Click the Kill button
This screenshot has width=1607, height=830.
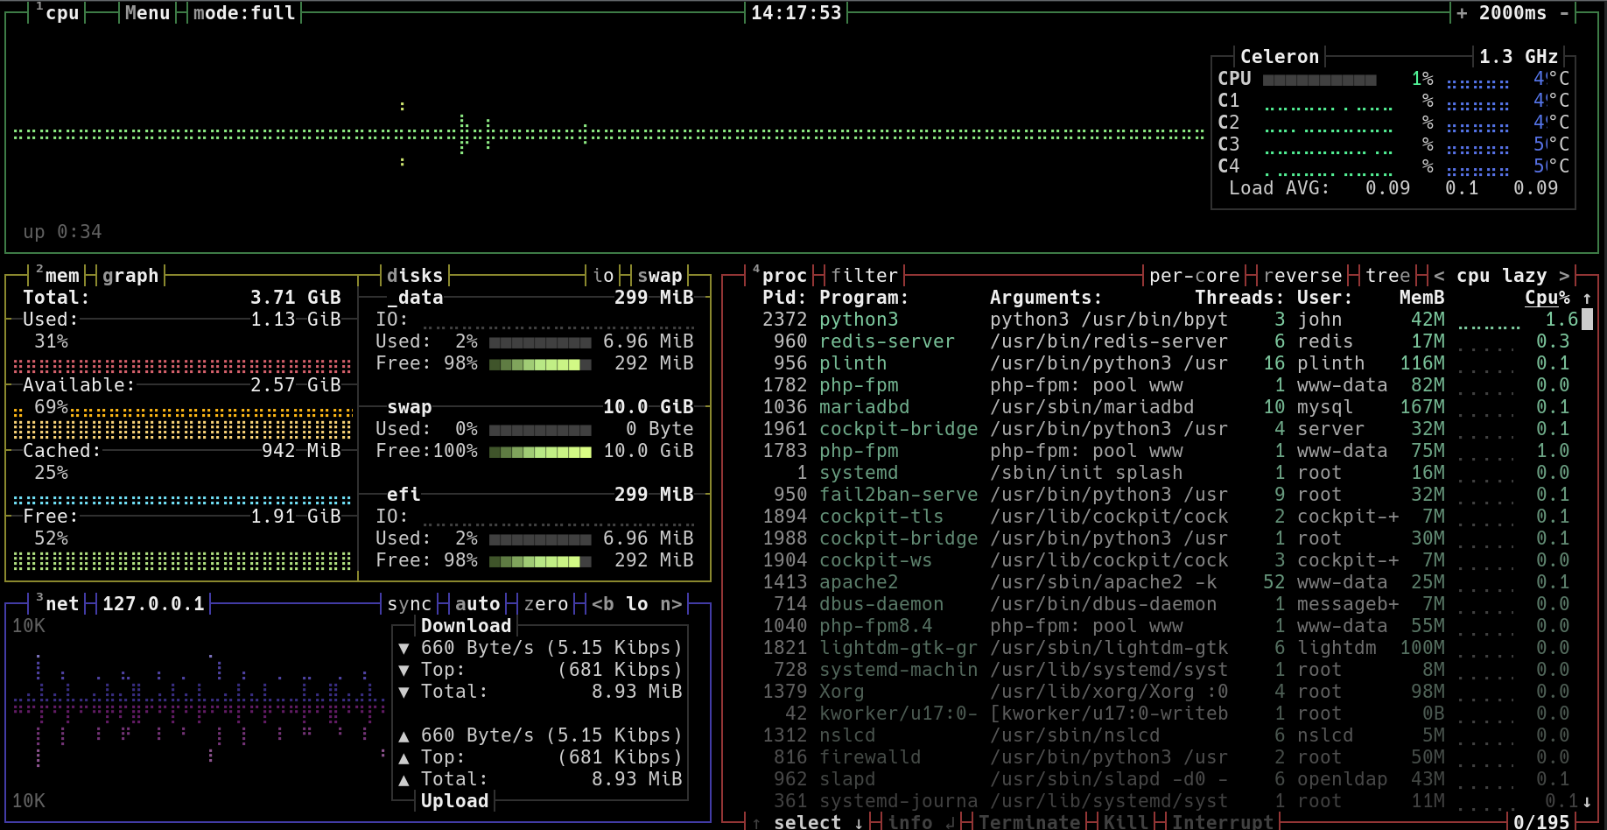coord(1126,822)
